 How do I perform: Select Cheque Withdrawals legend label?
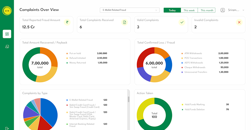[195, 67]
